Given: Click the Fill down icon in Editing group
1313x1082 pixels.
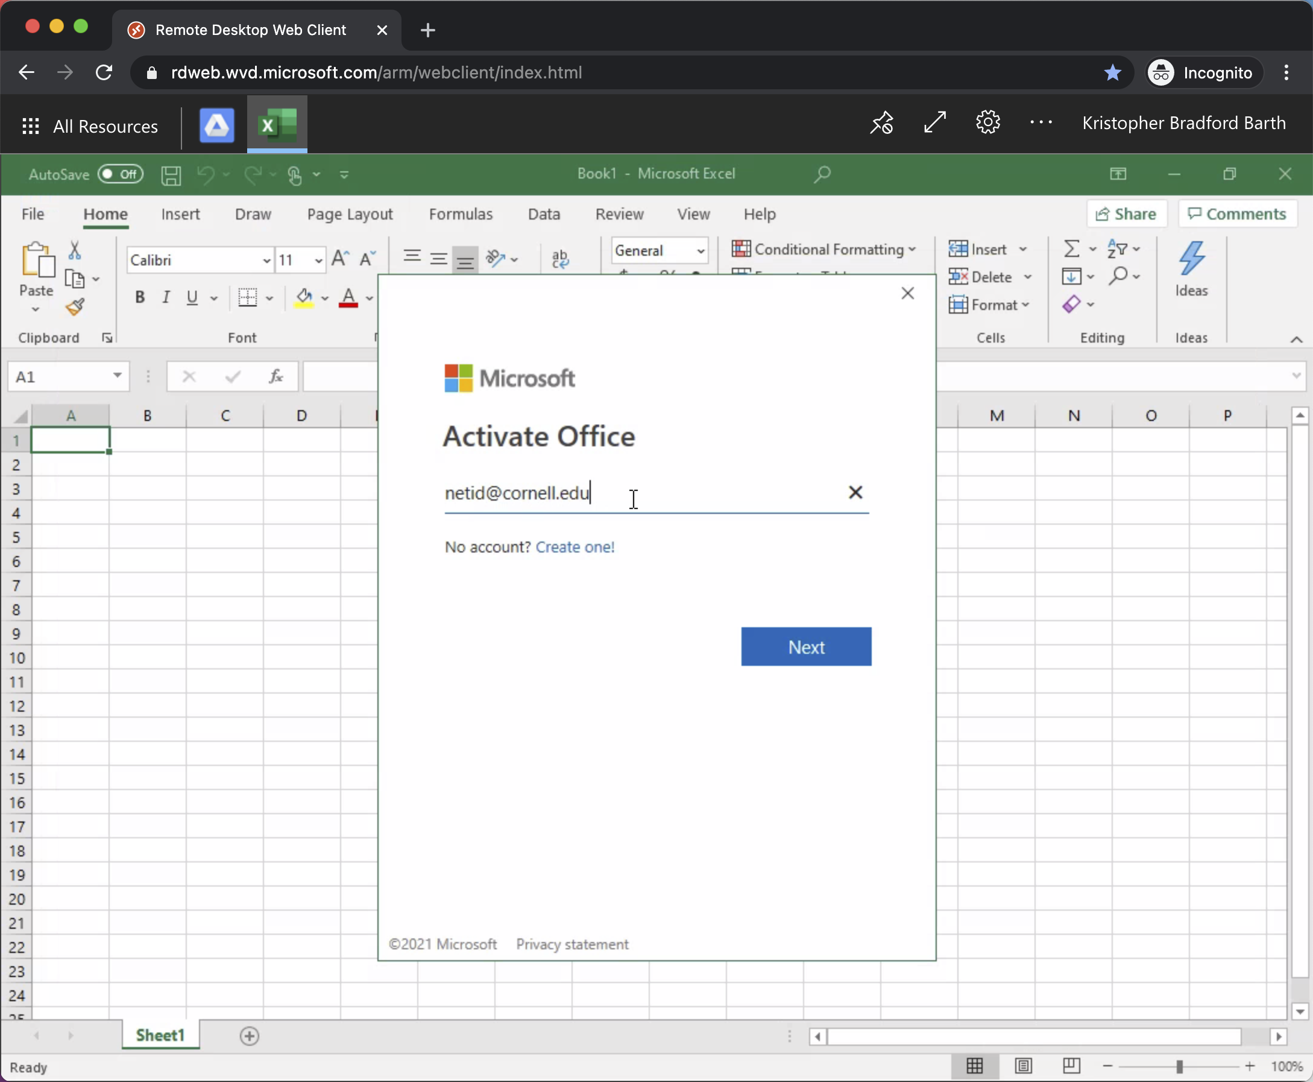Looking at the screenshot, I should [x=1071, y=276].
